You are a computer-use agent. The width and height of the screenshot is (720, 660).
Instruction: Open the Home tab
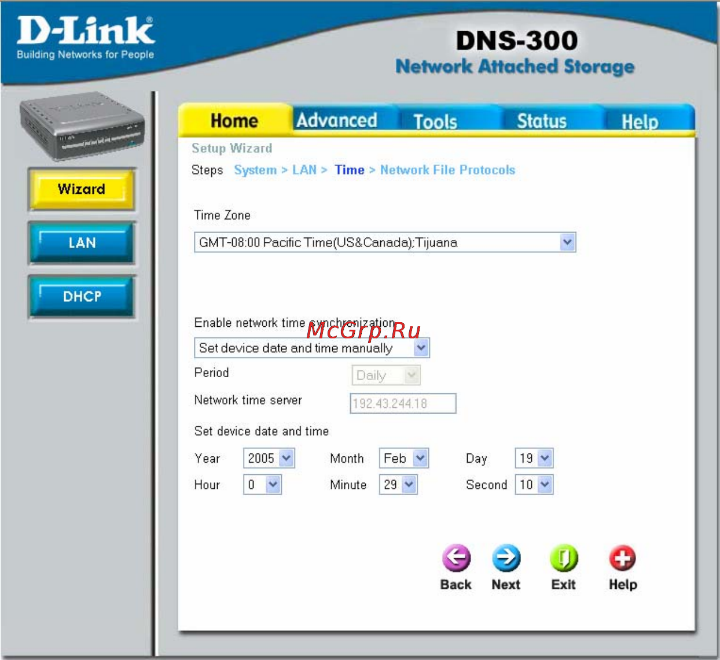pyautogui.click(x=234, y=120)
